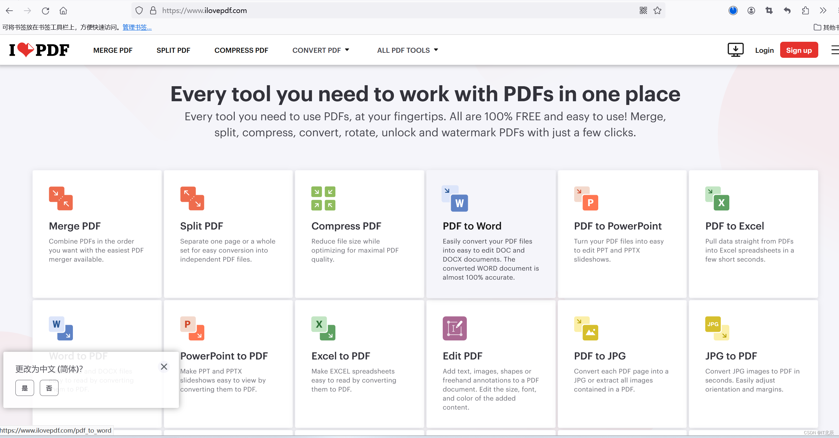This screenshot has width=839, height=438.
Task: Click the JPG to PDF icon
Action: (x=717, y=328)
